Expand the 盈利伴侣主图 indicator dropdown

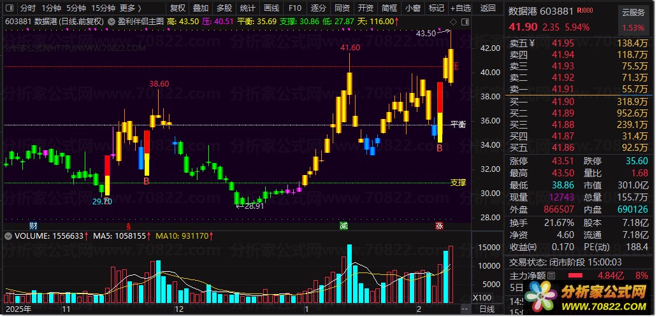pos(111,22)
